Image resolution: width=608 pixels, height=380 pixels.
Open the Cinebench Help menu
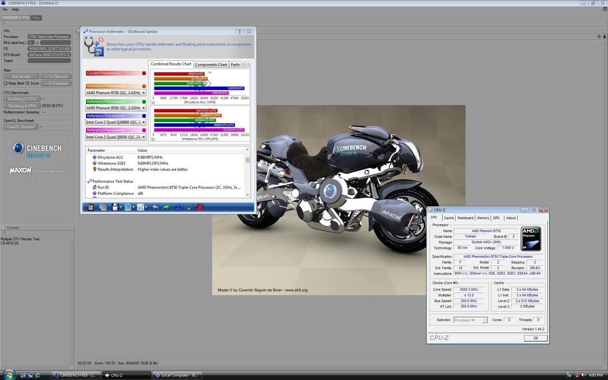pos(16,9)
